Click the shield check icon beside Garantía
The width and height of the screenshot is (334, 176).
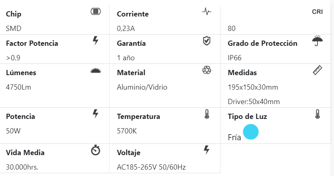coord(206,41)
